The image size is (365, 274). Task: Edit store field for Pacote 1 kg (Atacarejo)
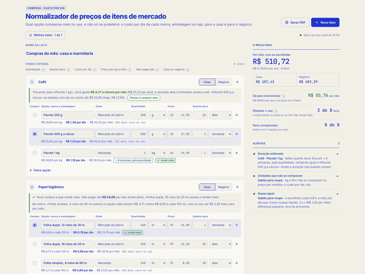click(113, 153)
